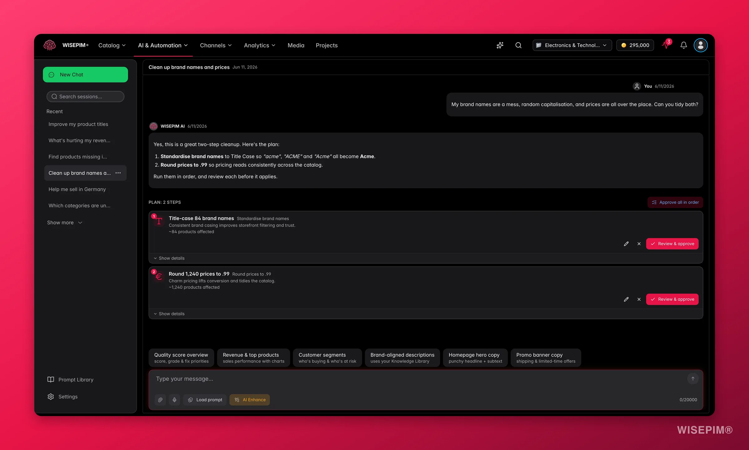The height and width of the screenshot is (450, 749).
Task: Click the ~1,240 products affected text
Action: [x=194, y=287]
